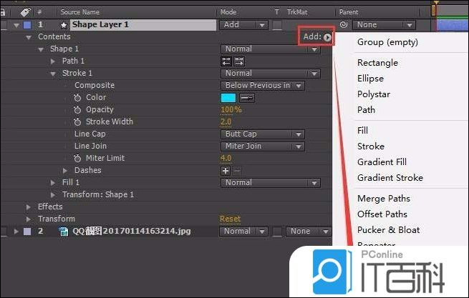The image size is (469, 298).
Task: Collapse Shape Layer 1 with its triangle
Action: point(16,26)
